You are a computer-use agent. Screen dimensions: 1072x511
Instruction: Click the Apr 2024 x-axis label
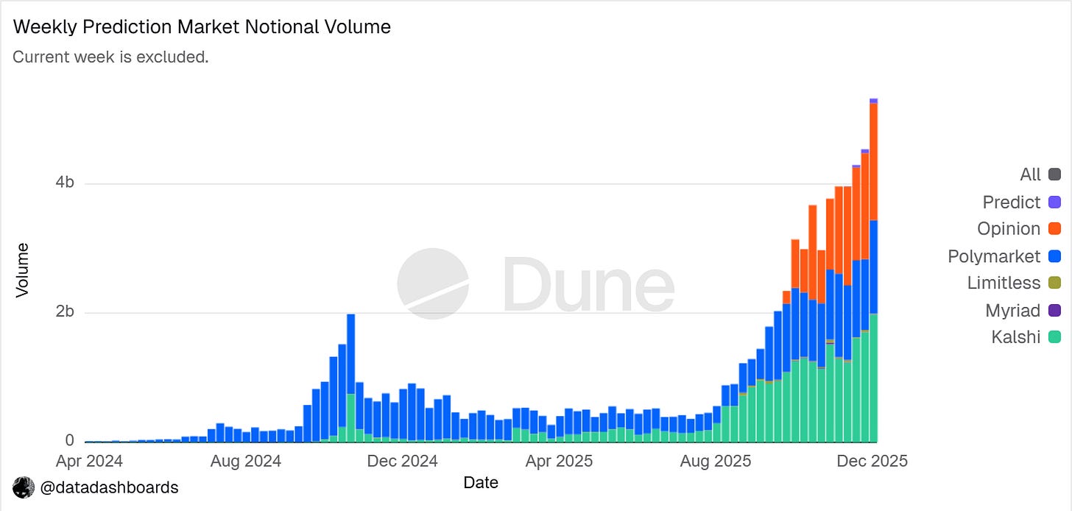89,462
